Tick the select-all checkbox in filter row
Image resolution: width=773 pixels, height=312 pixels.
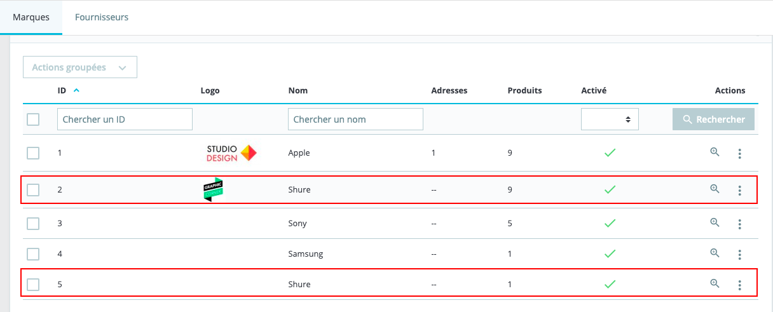[33, 119]
